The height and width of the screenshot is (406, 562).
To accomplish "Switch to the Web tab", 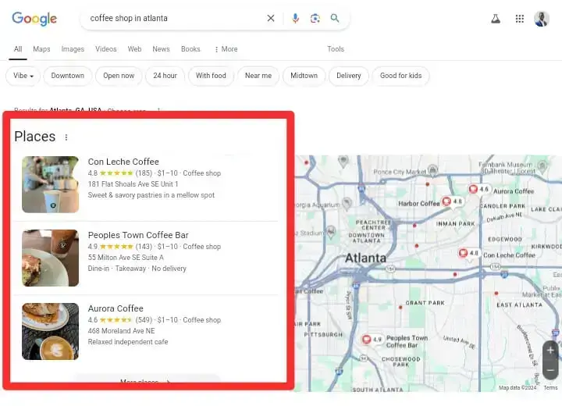I will point(134,49).
